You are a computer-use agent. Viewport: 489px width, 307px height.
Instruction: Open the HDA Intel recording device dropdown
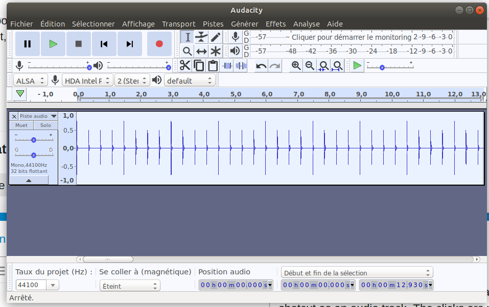tap(87, 81)
